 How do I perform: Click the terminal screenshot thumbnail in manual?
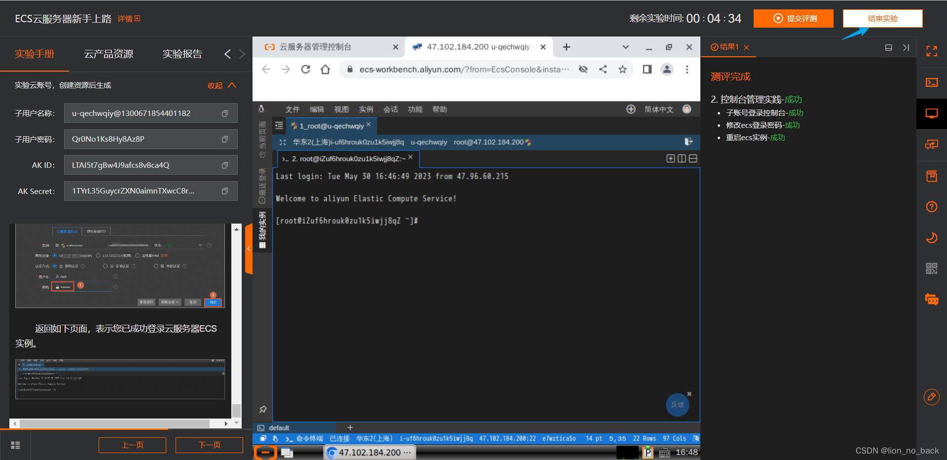click(x=120, y=379)
